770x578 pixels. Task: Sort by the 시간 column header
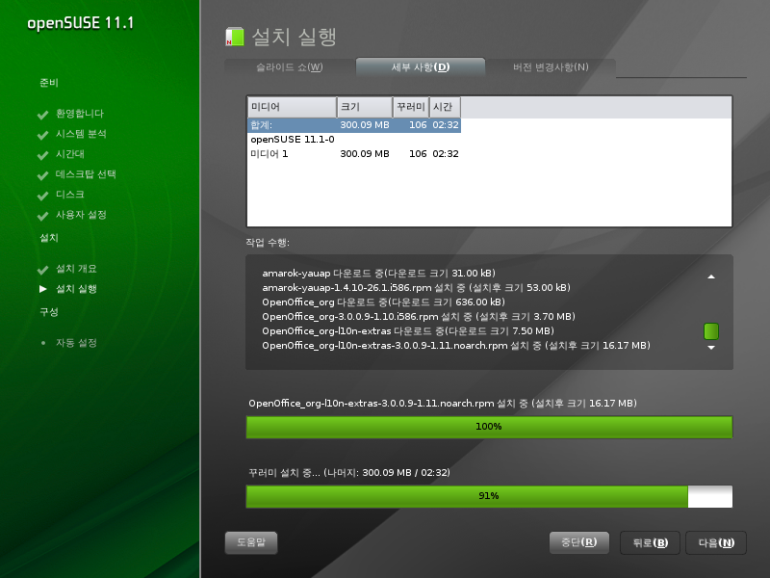point(445,107)
